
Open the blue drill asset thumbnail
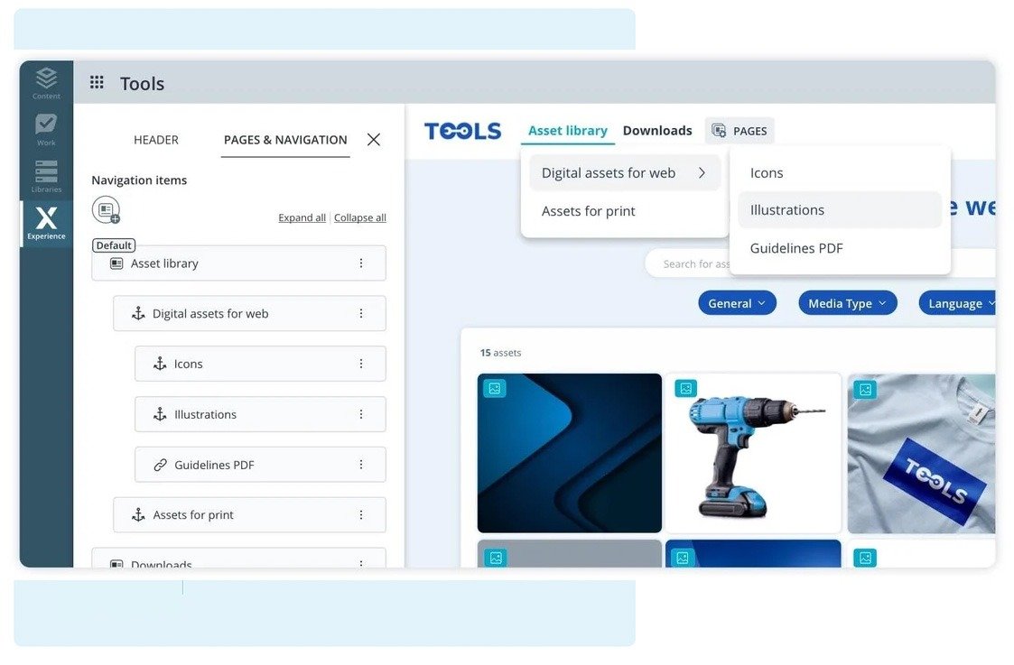(x=753, y=453)
